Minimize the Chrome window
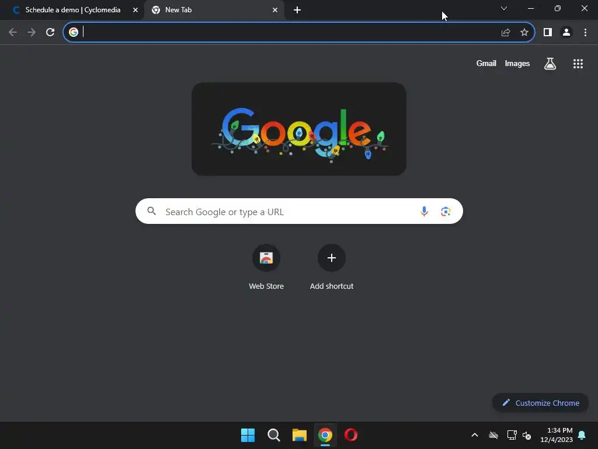The image size is (598, 449). click(x=530, y=8)
